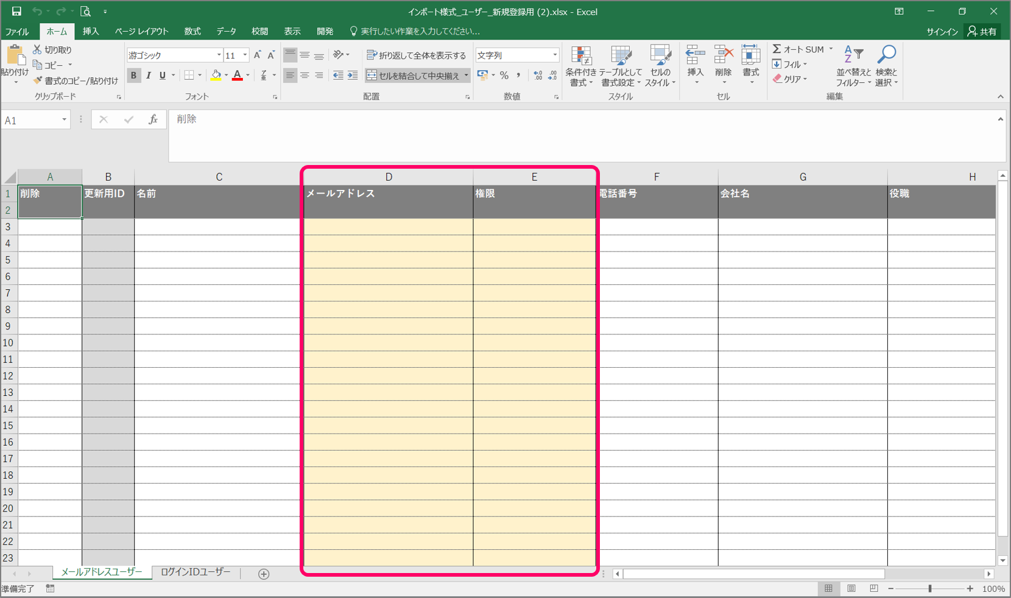Image resolution: width=1011 pixels, height=598 pixels.
Task: Click the Format Painter brush icon
Action: pos(38,80)
